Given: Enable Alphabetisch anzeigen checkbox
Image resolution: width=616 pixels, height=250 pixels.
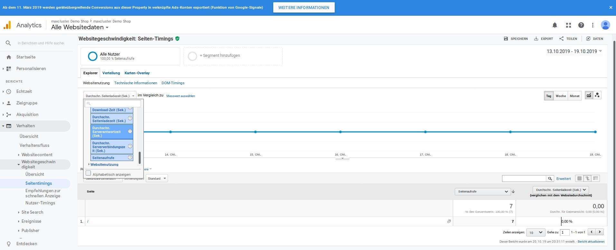Looking at the screenshot, I should point(88,173).
